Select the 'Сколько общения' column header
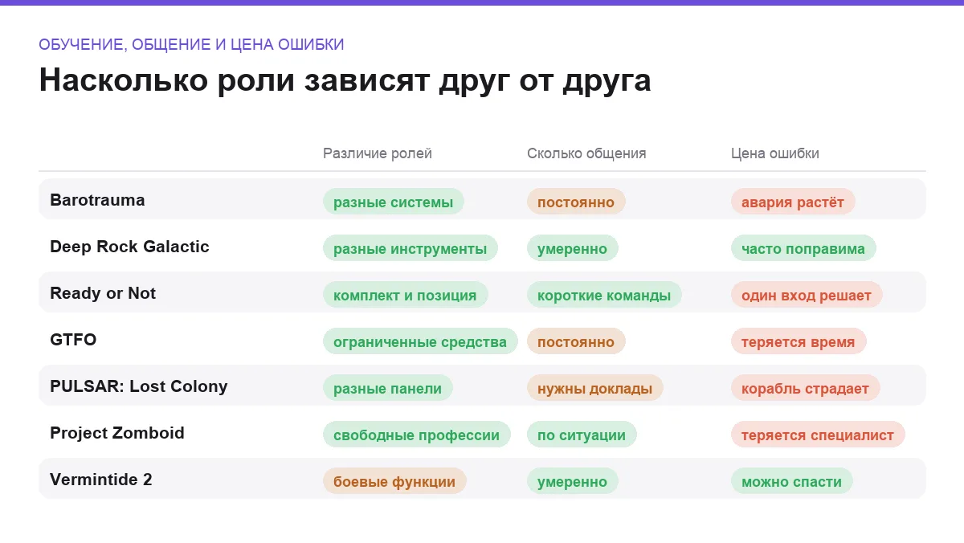The width and height of the screenshot is (964, 543). coord(586,153)
